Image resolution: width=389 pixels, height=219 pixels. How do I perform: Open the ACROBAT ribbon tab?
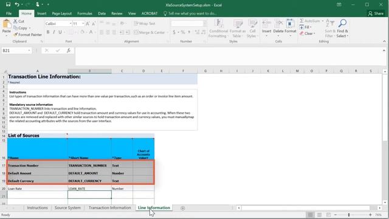pos(150,13)
